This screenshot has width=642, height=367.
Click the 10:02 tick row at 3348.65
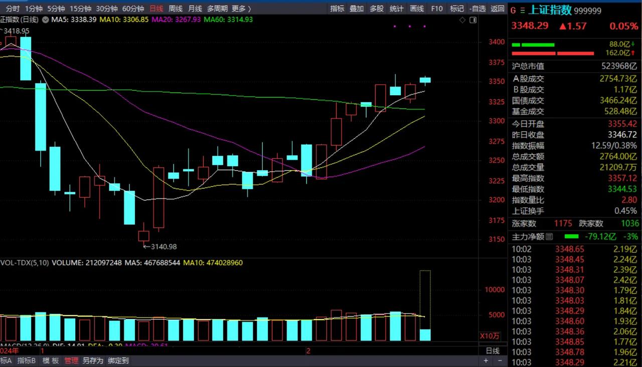point(575,249)
